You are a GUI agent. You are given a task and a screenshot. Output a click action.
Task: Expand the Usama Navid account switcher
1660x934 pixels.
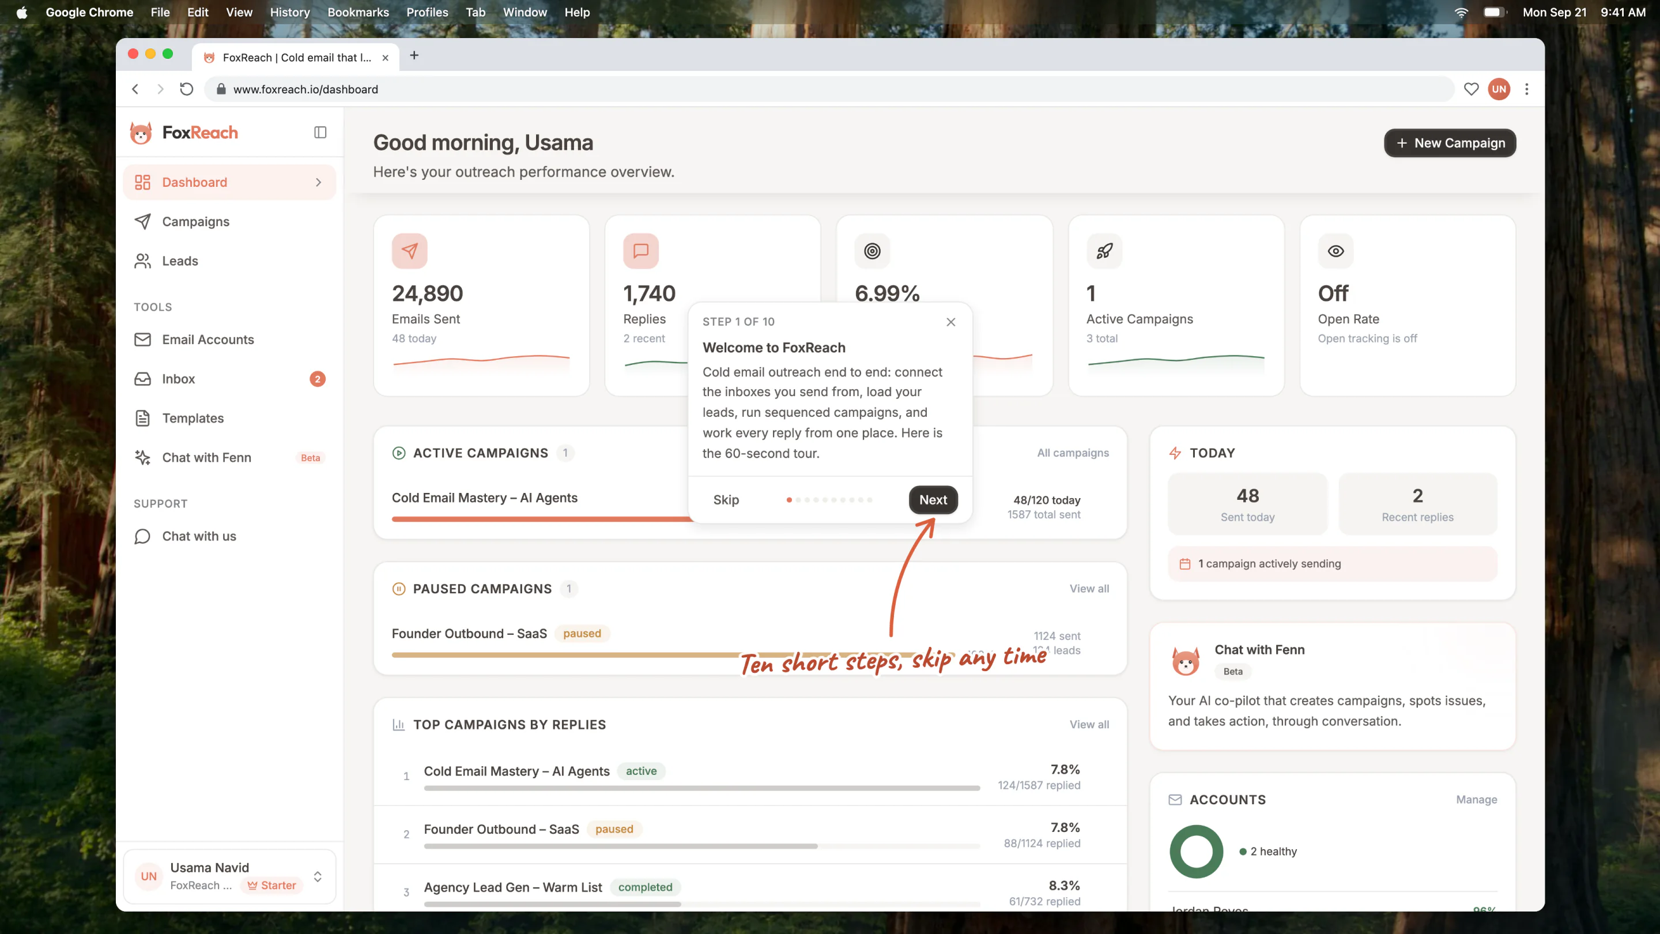pyautogui.click(x=229, y=876)
